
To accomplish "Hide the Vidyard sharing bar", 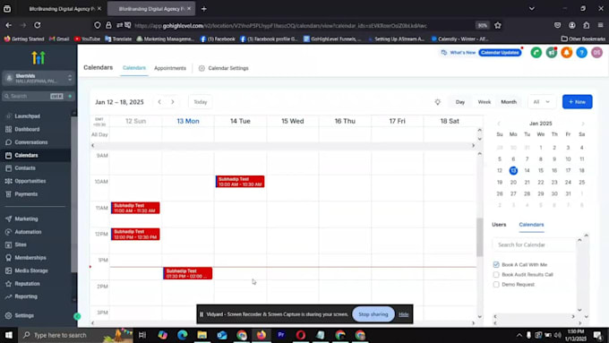I will (404, 314).
